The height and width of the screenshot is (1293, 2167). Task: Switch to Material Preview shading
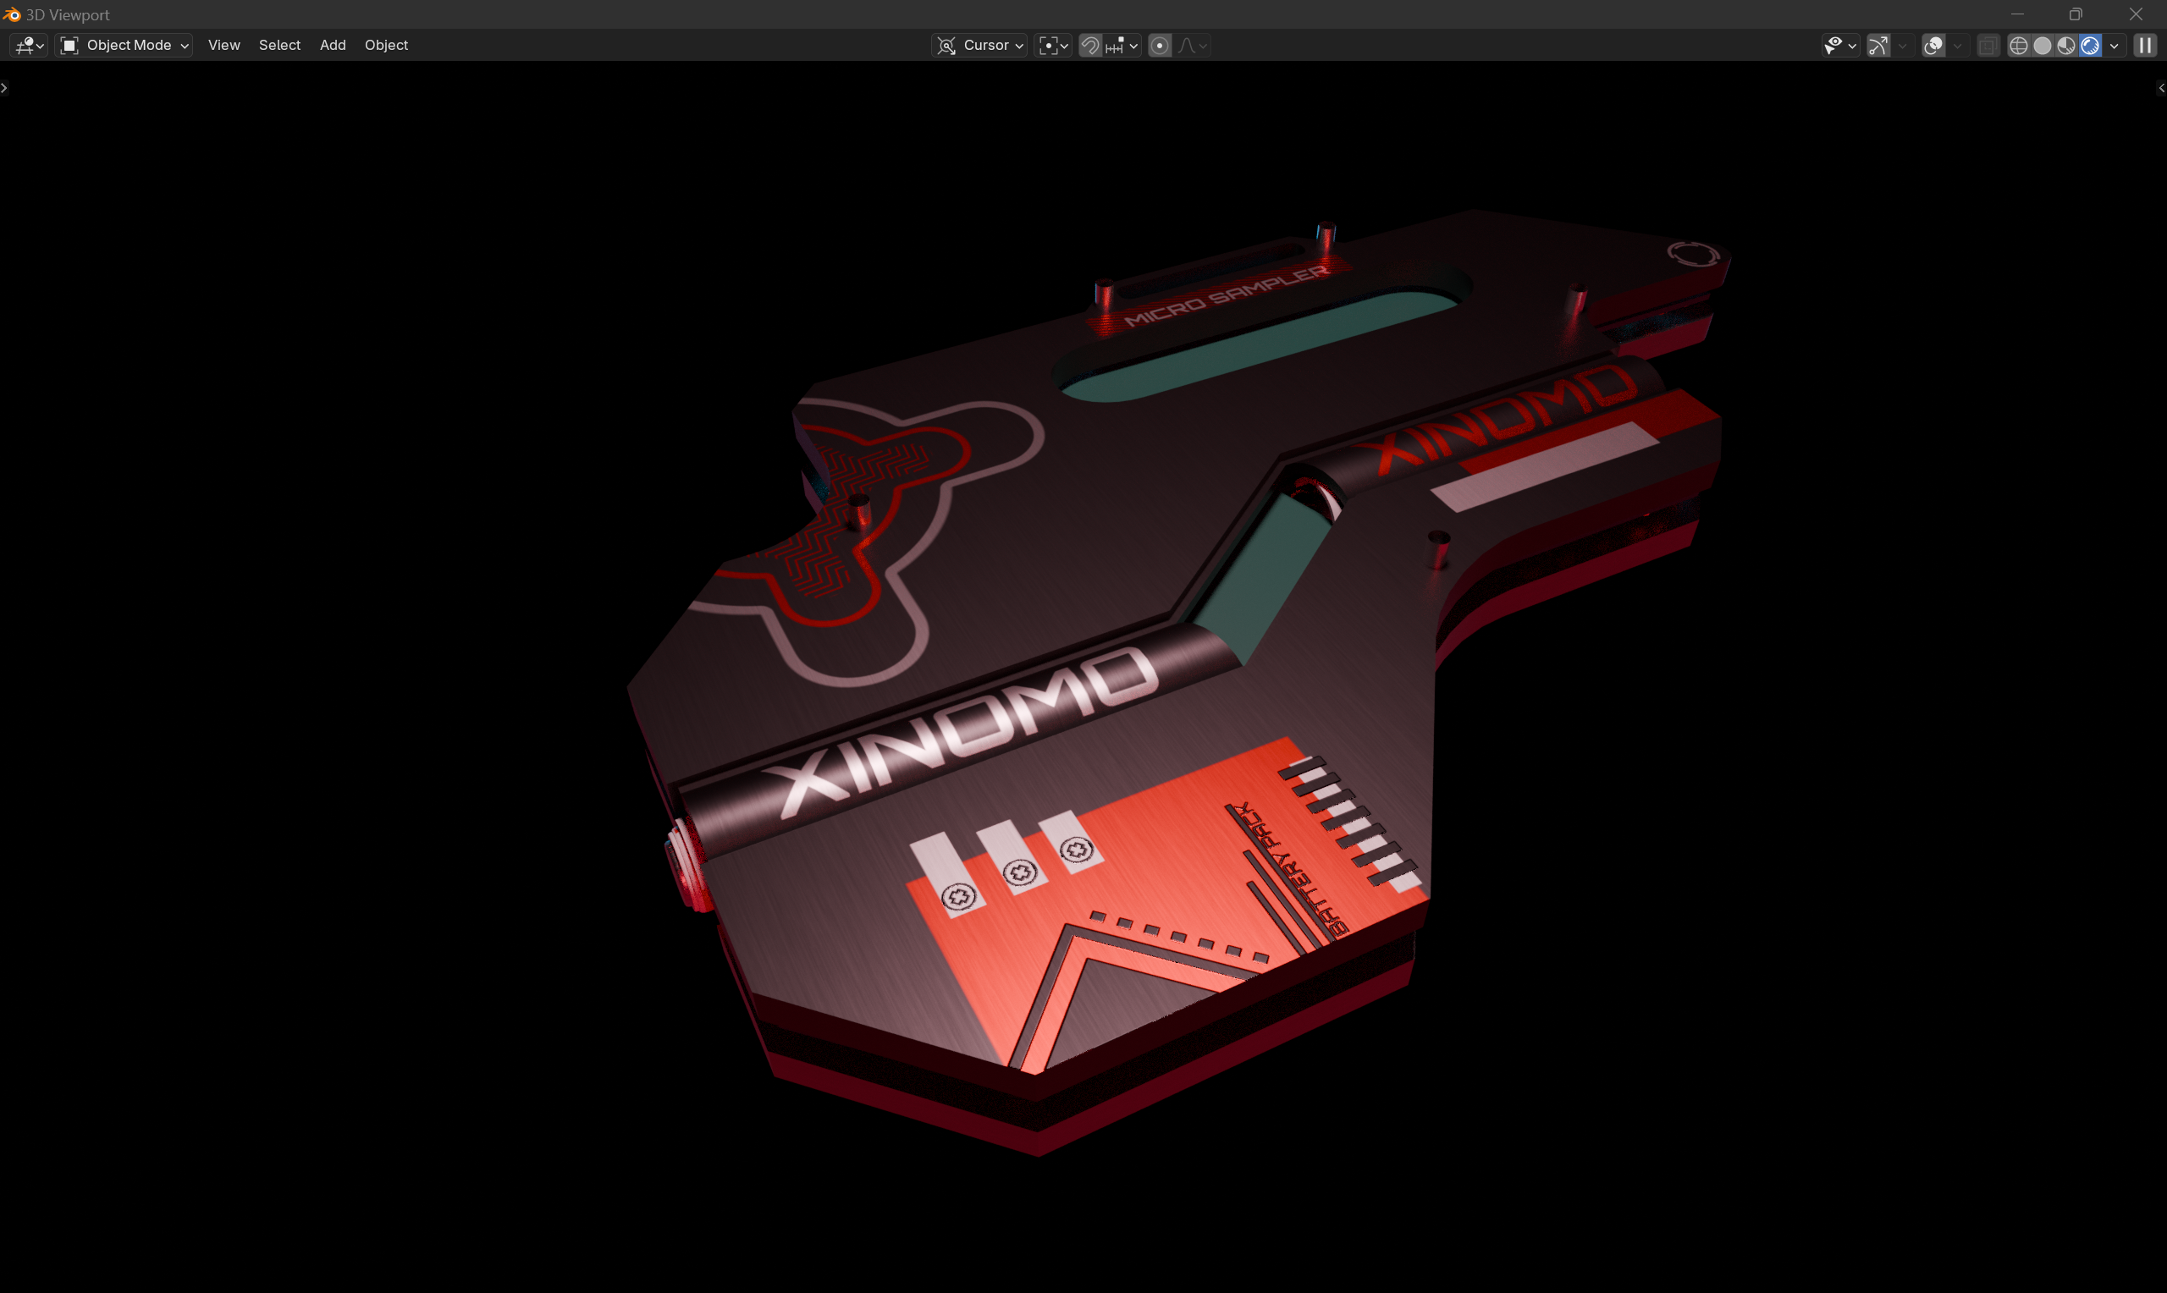click(x=2066, y=46)
